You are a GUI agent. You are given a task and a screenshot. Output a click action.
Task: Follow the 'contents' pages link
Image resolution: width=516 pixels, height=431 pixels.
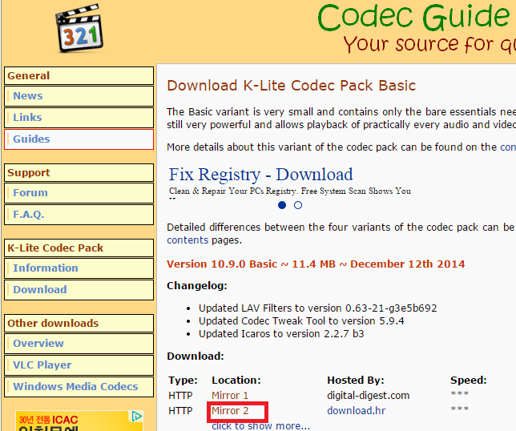187,240
